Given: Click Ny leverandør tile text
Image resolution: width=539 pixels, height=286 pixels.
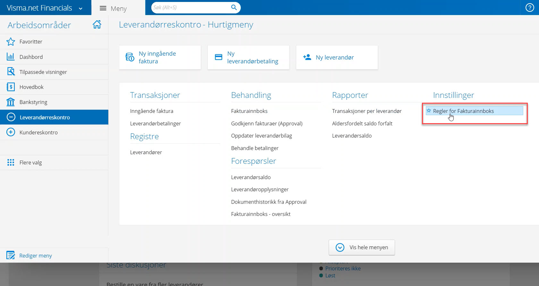Looking at the screenshot, I should tap(335, 57).
